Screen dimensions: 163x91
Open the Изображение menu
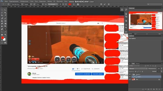(24, 1)
